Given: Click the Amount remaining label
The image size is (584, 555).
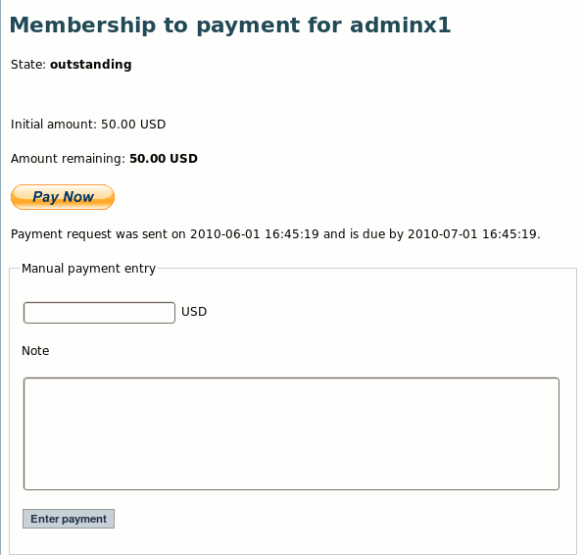Looking at the screenshot, I should point(69,159).
